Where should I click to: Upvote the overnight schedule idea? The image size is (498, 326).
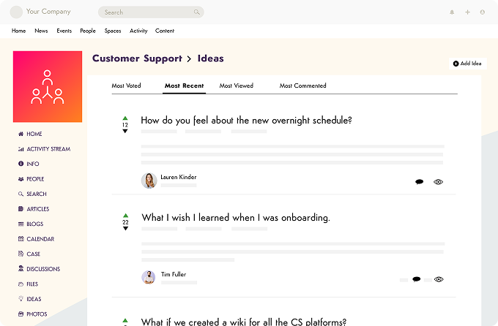tap(125, 118)
